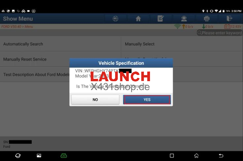This screenshot has height=161, width=243.
Task: Tap the Wi-Fi signal status icon
Action: (x=177, y=27)
